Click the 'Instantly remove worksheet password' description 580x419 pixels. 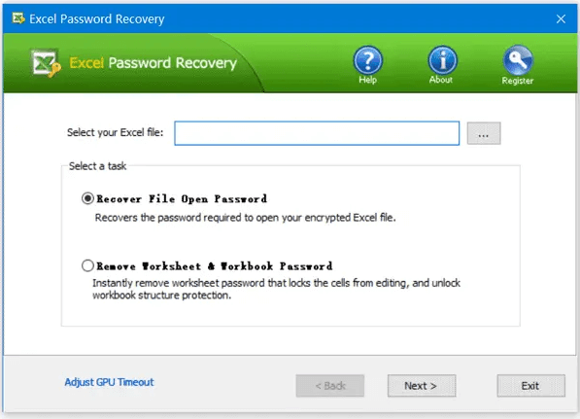coord(276,289)
